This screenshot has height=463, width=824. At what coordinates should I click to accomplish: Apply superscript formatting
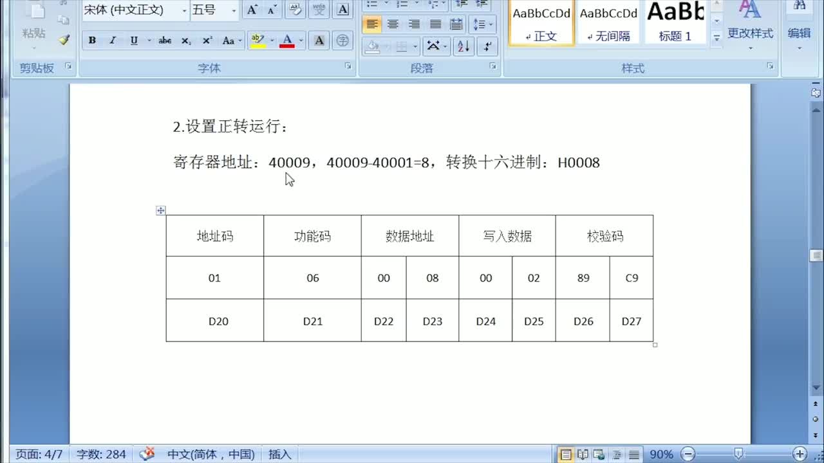click(x=207, y=41)
